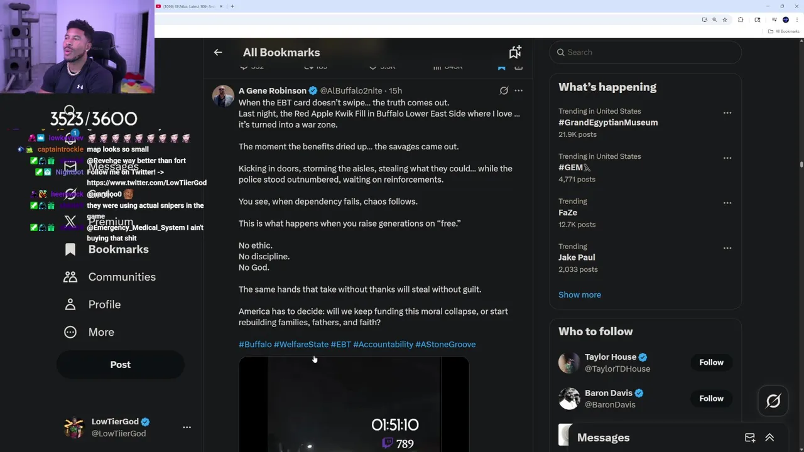Open the #AStoneGroove hashtag
The width and height of the screenshot is (804, 452).
[445, 344]
